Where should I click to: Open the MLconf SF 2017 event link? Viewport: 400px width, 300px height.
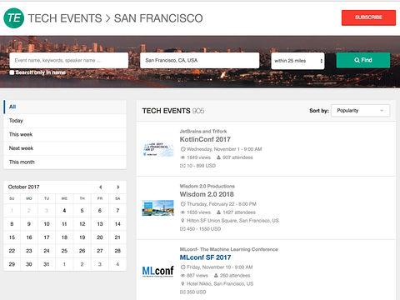(205, 257)
